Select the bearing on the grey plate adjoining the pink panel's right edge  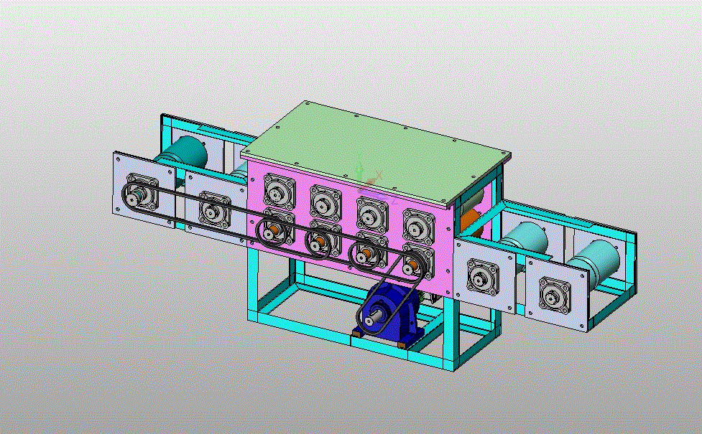tap(483, 277)
